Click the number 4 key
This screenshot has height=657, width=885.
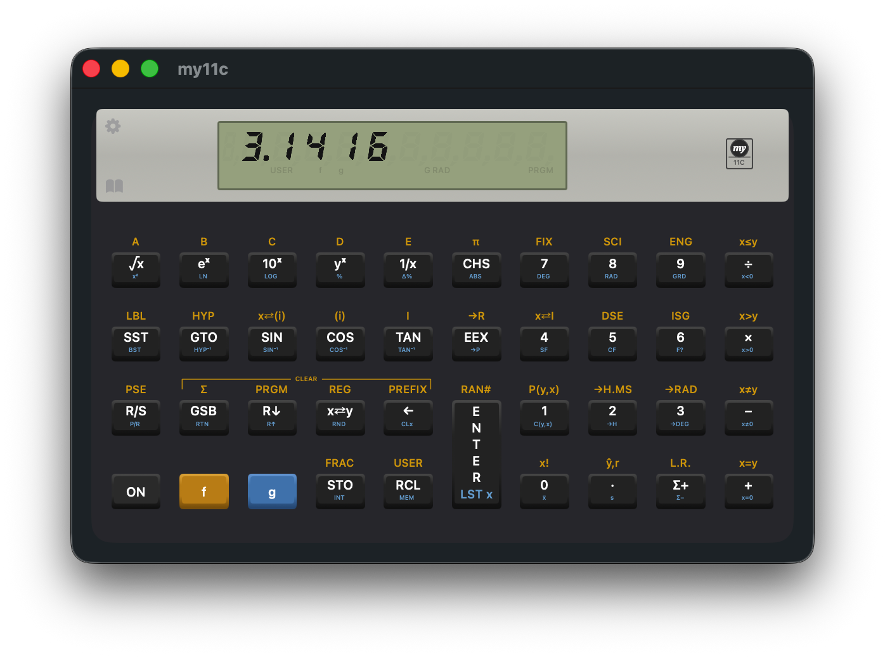point(544,343)
